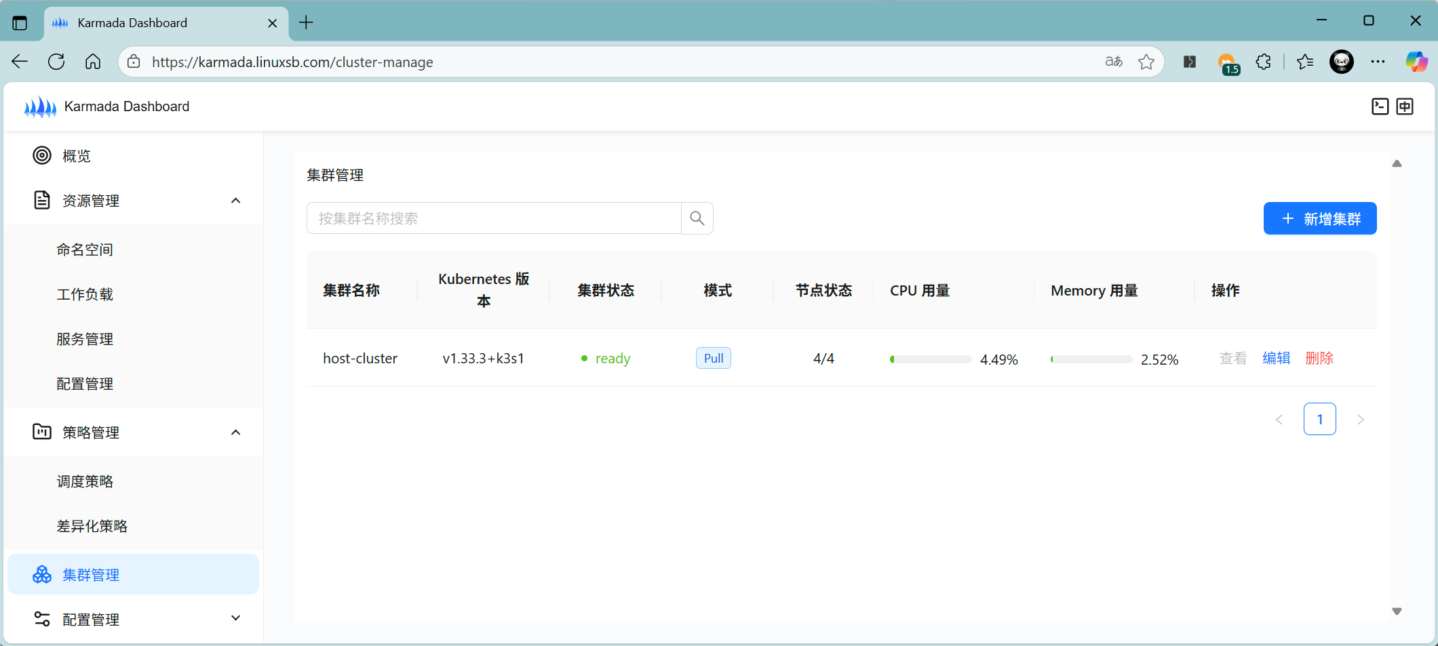Open the Karmada terminal icon
This screenshot has height=646, width=1438.
click(1380, 106)
